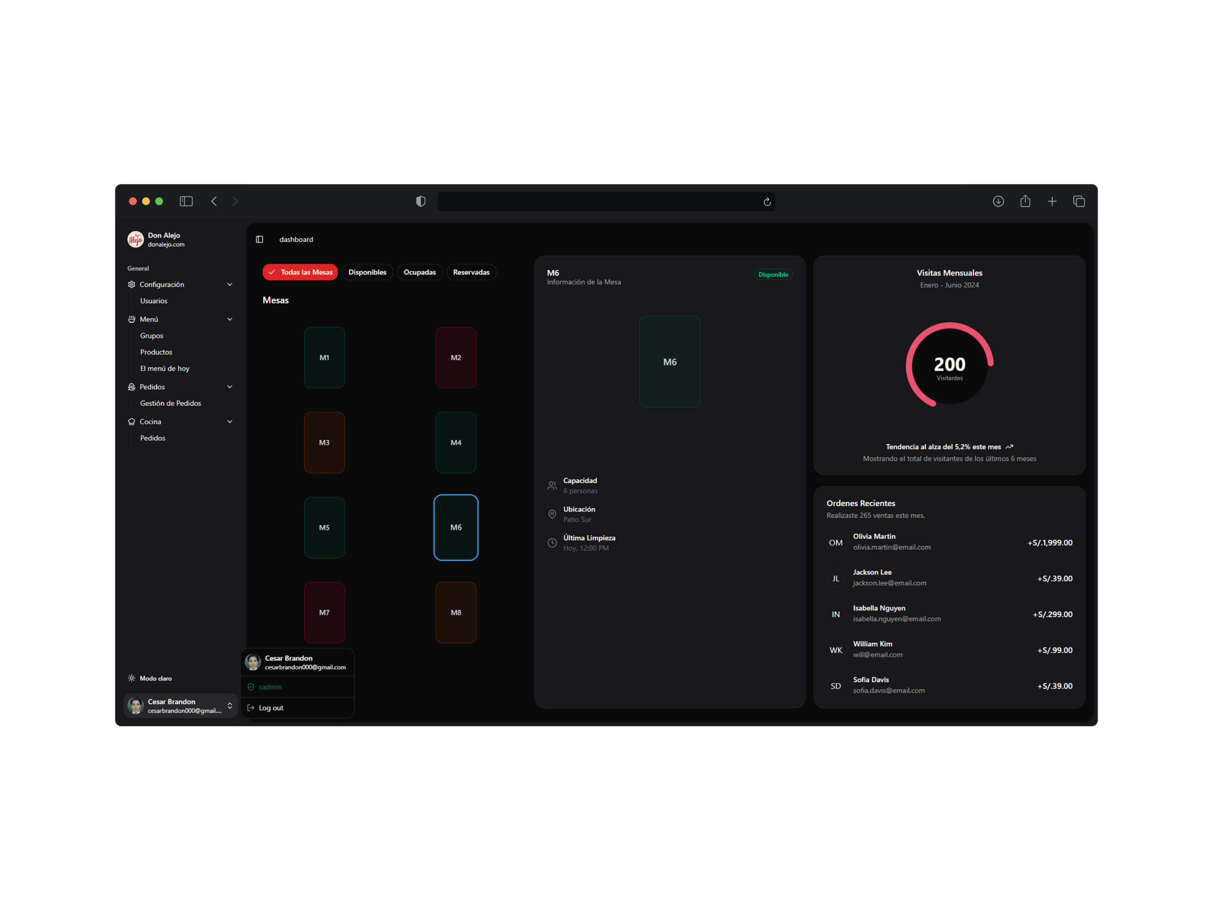The width and height of the screenshot is (1213, 910).
Task: Select the Ocupadas filter chip
Action: pyautogui.click(x=419, y=272)
